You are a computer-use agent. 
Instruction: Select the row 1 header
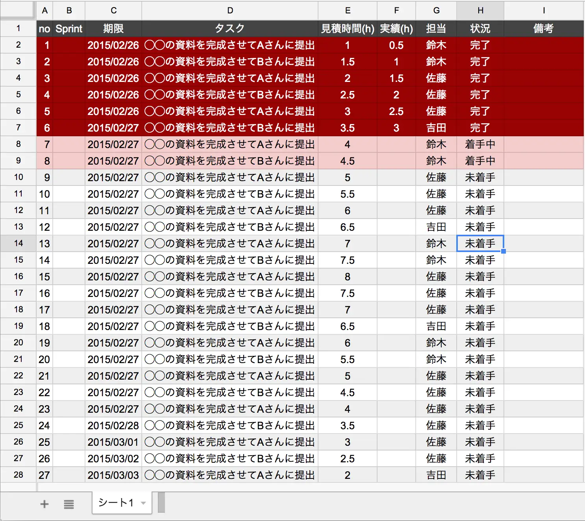(x=18, y=28)
